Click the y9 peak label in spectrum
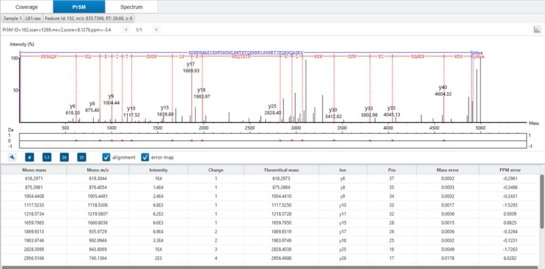Screen dimensions: 545x269 pyautogui.click(x=111, y=96)
